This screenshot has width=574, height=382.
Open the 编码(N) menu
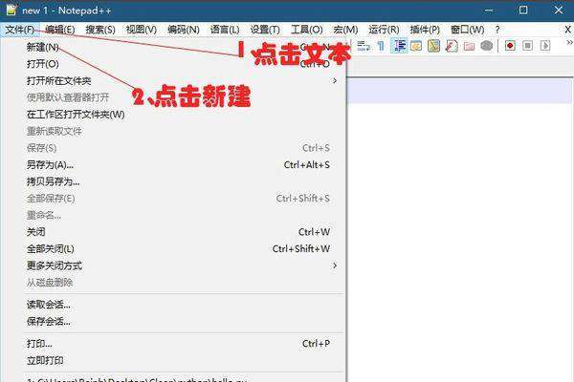pos(184,30)
